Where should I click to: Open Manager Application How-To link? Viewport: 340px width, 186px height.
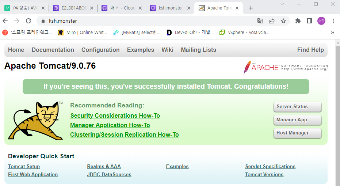point(110,125)
